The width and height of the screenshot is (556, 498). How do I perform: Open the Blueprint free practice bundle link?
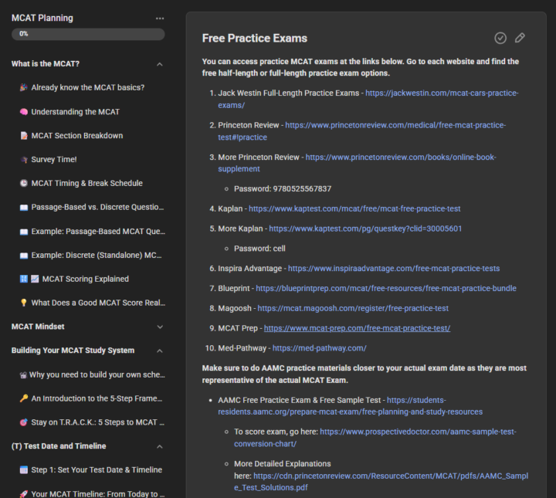click(x=386, y=289)
